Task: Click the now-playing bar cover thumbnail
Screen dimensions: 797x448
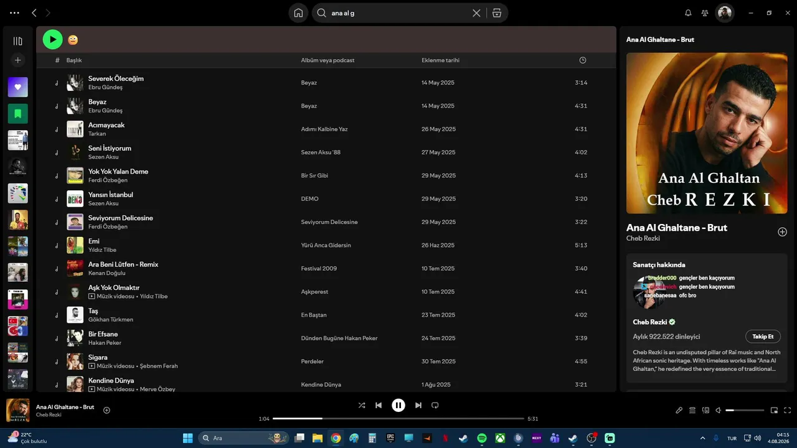Action: tap(17, 410)
